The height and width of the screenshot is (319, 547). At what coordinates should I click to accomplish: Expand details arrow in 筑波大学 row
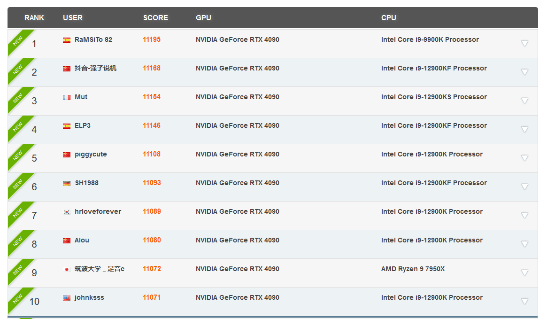[524, 272]
